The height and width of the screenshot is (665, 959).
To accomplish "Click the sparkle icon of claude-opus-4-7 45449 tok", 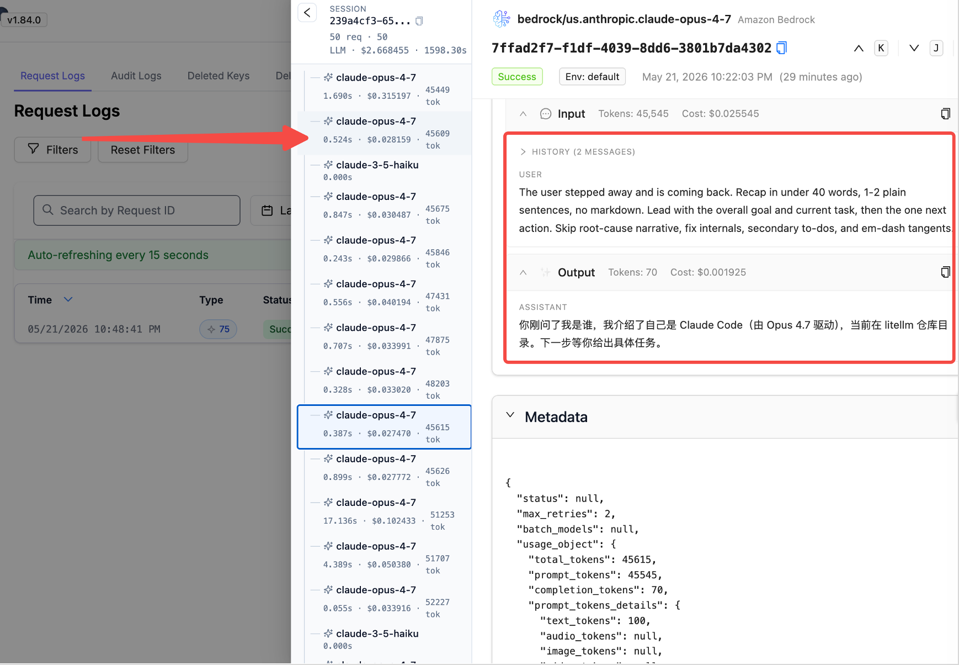I will coord(328,77).
